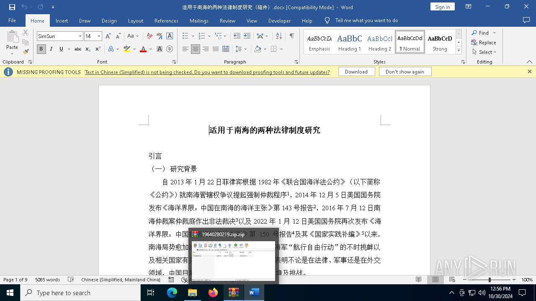Increase paragraph indent
This screenshot has height=301, width=536.
click(x=247, y=36)
